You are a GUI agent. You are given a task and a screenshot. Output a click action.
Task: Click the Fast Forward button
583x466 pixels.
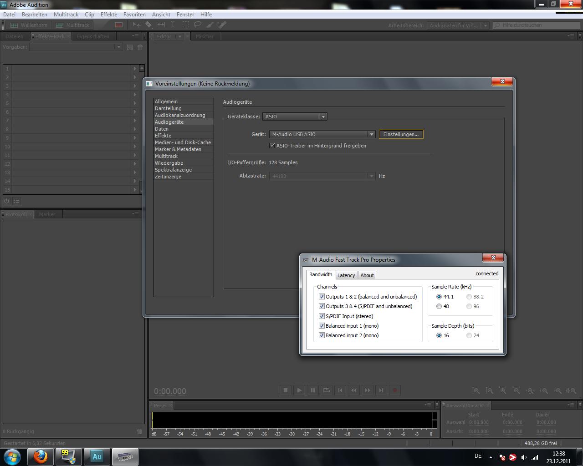[x=368, y=390]
